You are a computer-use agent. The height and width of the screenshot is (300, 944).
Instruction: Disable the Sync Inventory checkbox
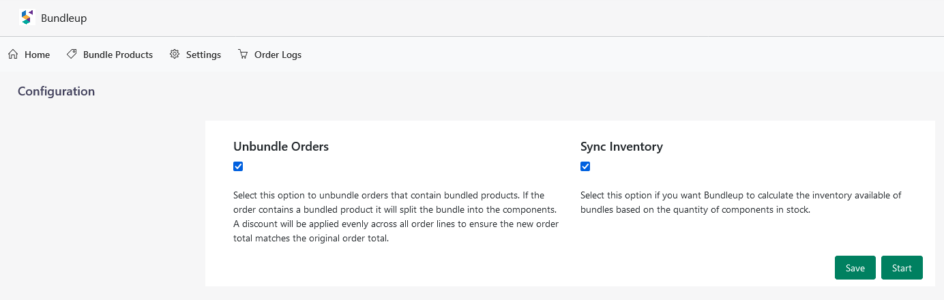(585, 166)
